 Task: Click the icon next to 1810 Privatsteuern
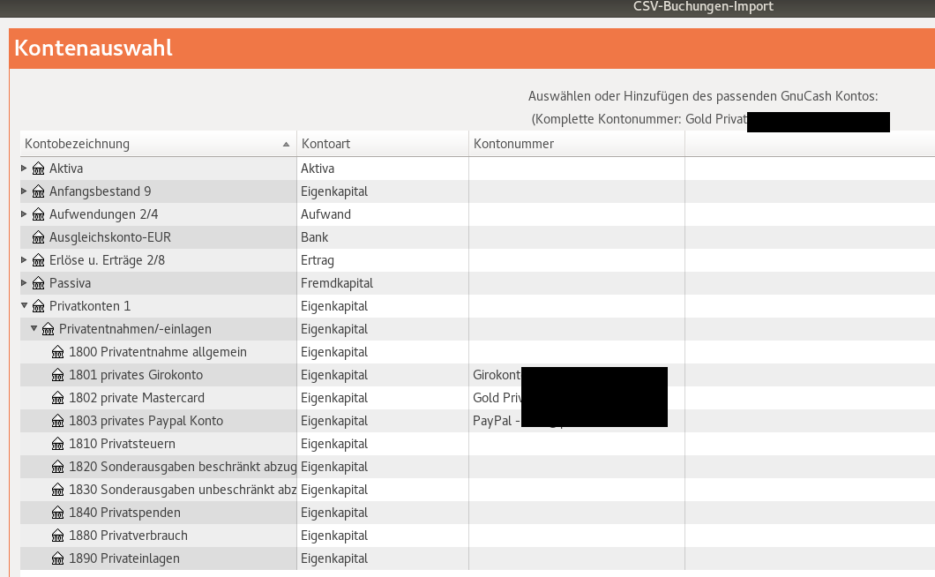coord(58,444)
